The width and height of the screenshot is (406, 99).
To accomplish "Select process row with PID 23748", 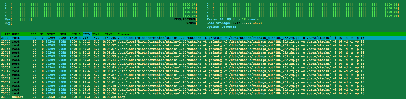I will pos(203,78).
